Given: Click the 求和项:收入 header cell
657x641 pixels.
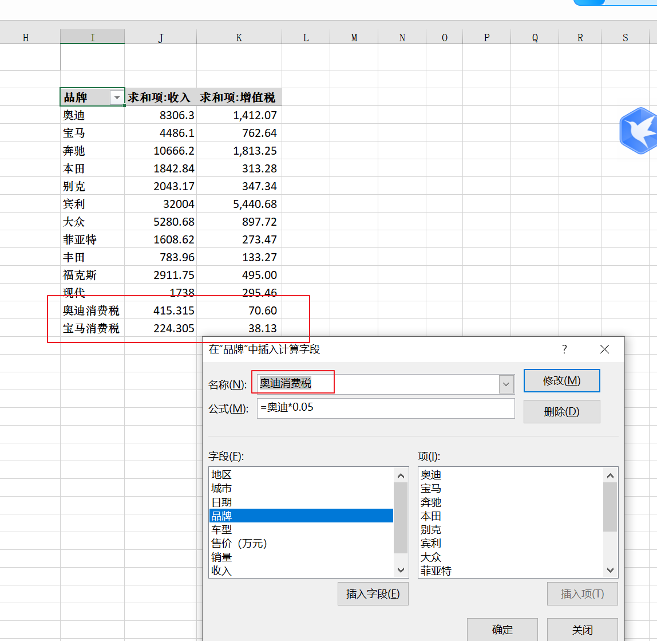Looking at the screenshot, I should point(160,97).
